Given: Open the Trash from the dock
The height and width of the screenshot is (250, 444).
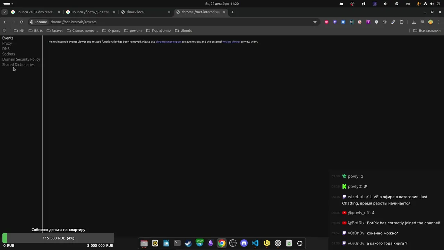Looking at the screenshot, I should click(289, 243).
